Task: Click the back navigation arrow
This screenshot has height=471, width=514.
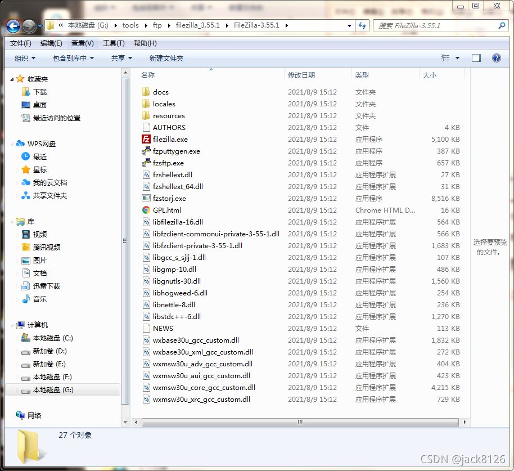Action: click(x=13, y=26)
